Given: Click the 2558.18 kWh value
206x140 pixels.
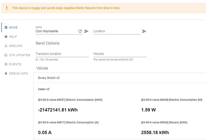Looking at the screenshot, I should point(155,133).
